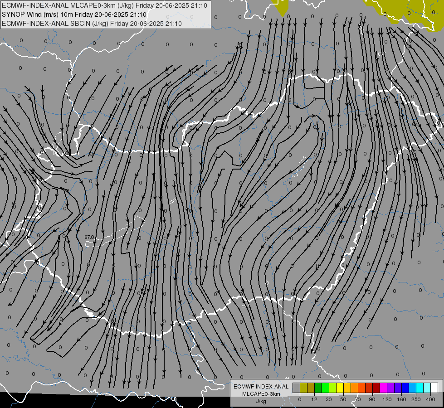This screenshot has height=408, width=444.
Task: Click the bright green legend swatch
Action: click(325, 388)
